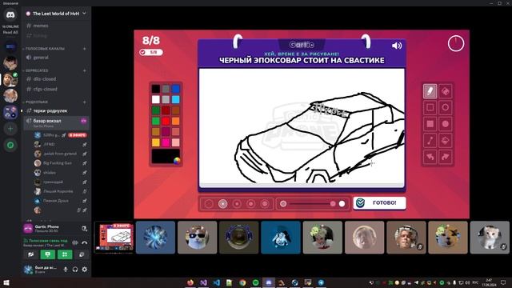Select the fourth brush size

[x=250, y=204]
